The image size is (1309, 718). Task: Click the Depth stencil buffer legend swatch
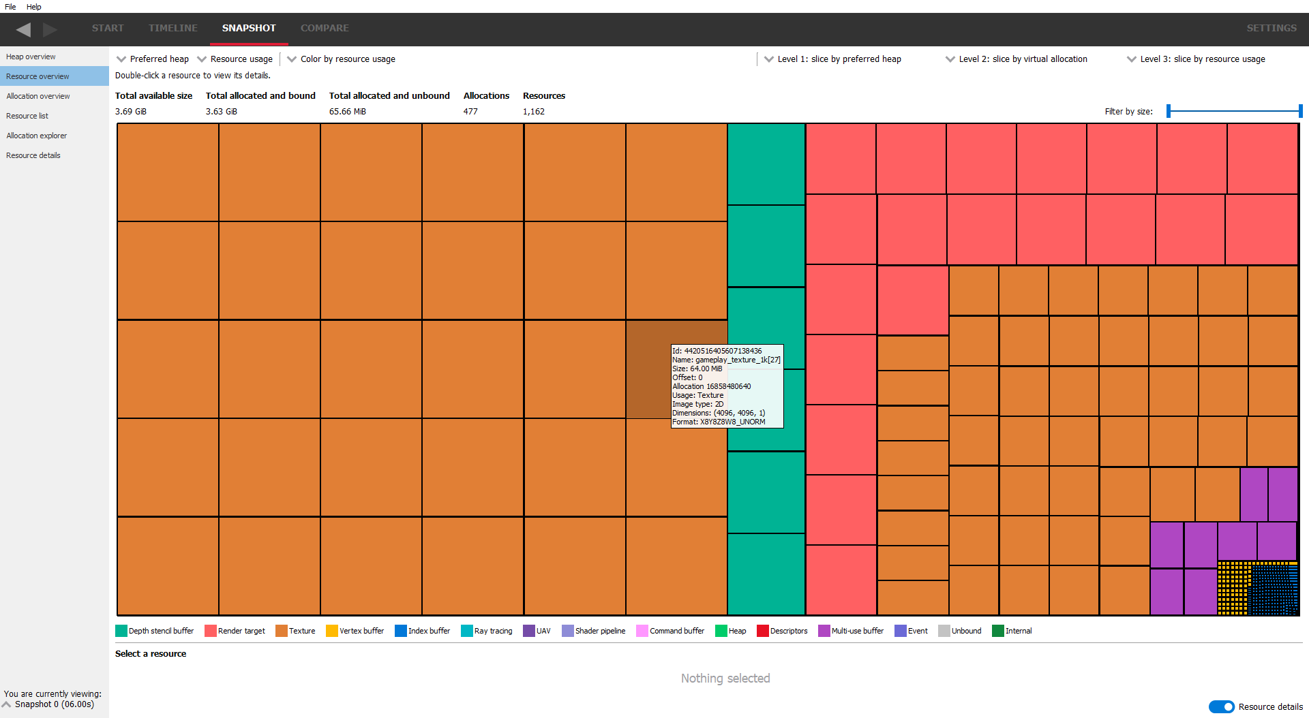(121, 631)
